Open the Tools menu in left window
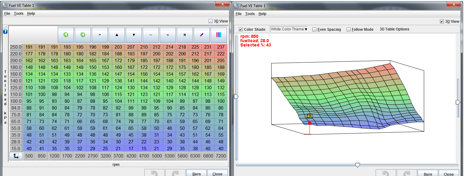The height and width of the screenshot is (176, 464). pyautogui.click(x=19, y=14)
